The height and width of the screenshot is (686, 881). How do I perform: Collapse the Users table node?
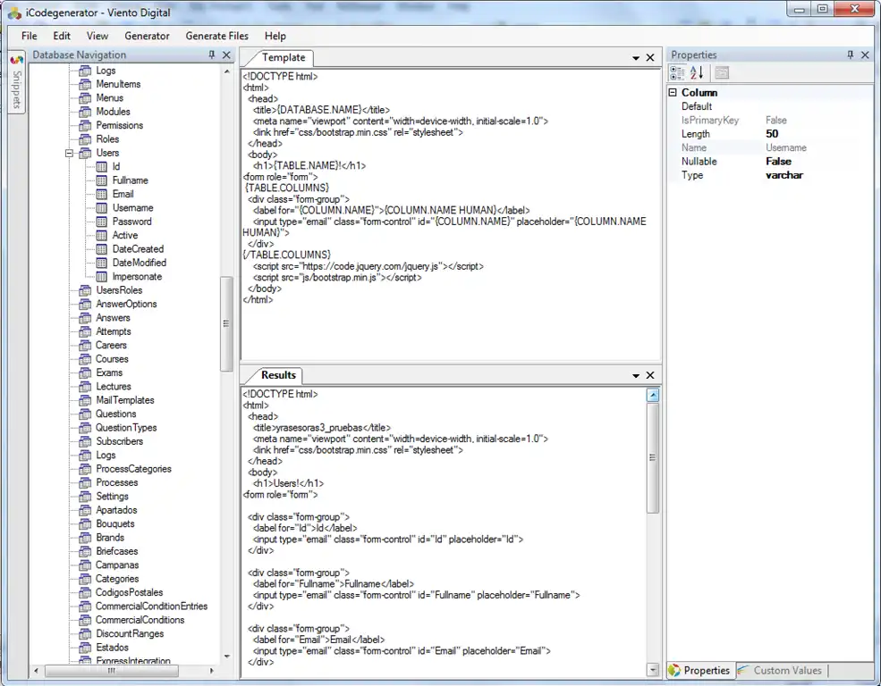[69, 154]
